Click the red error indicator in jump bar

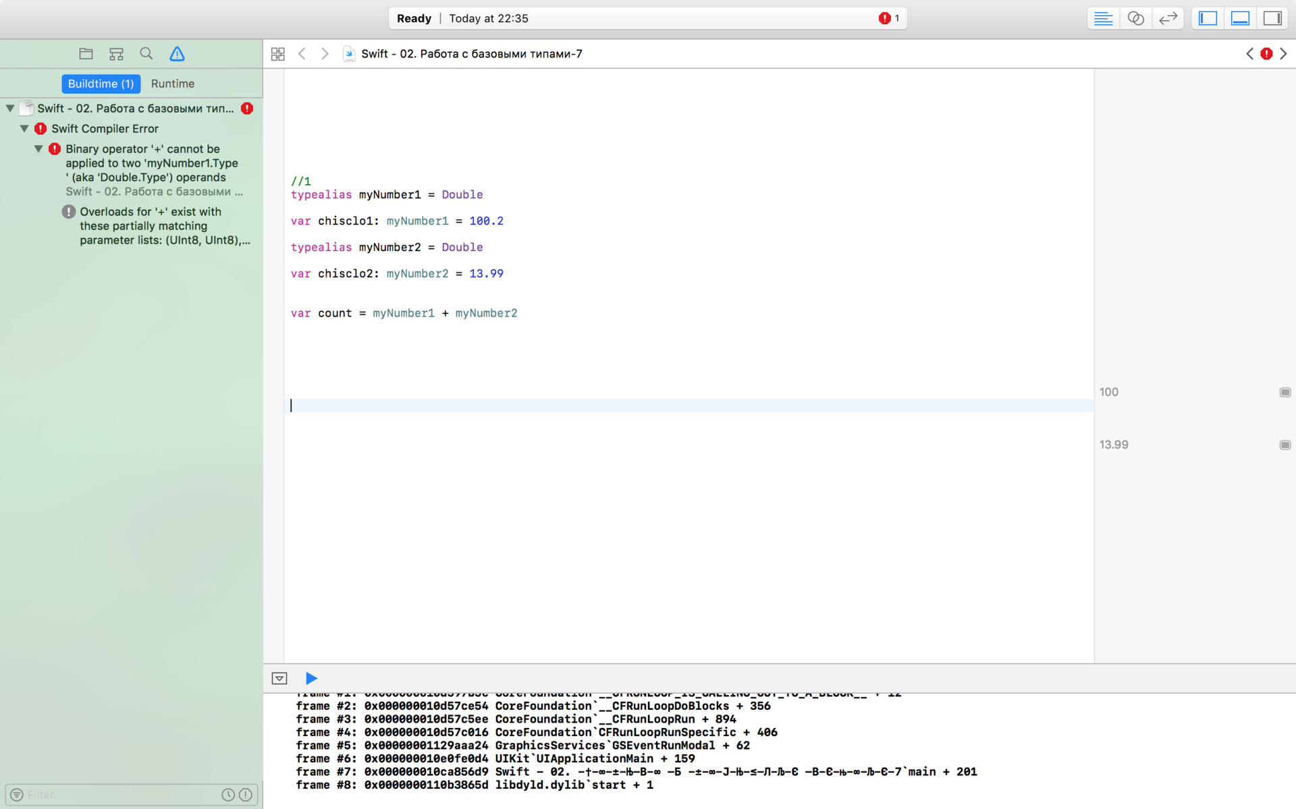pyautogui.click(x=1266, y=54)
